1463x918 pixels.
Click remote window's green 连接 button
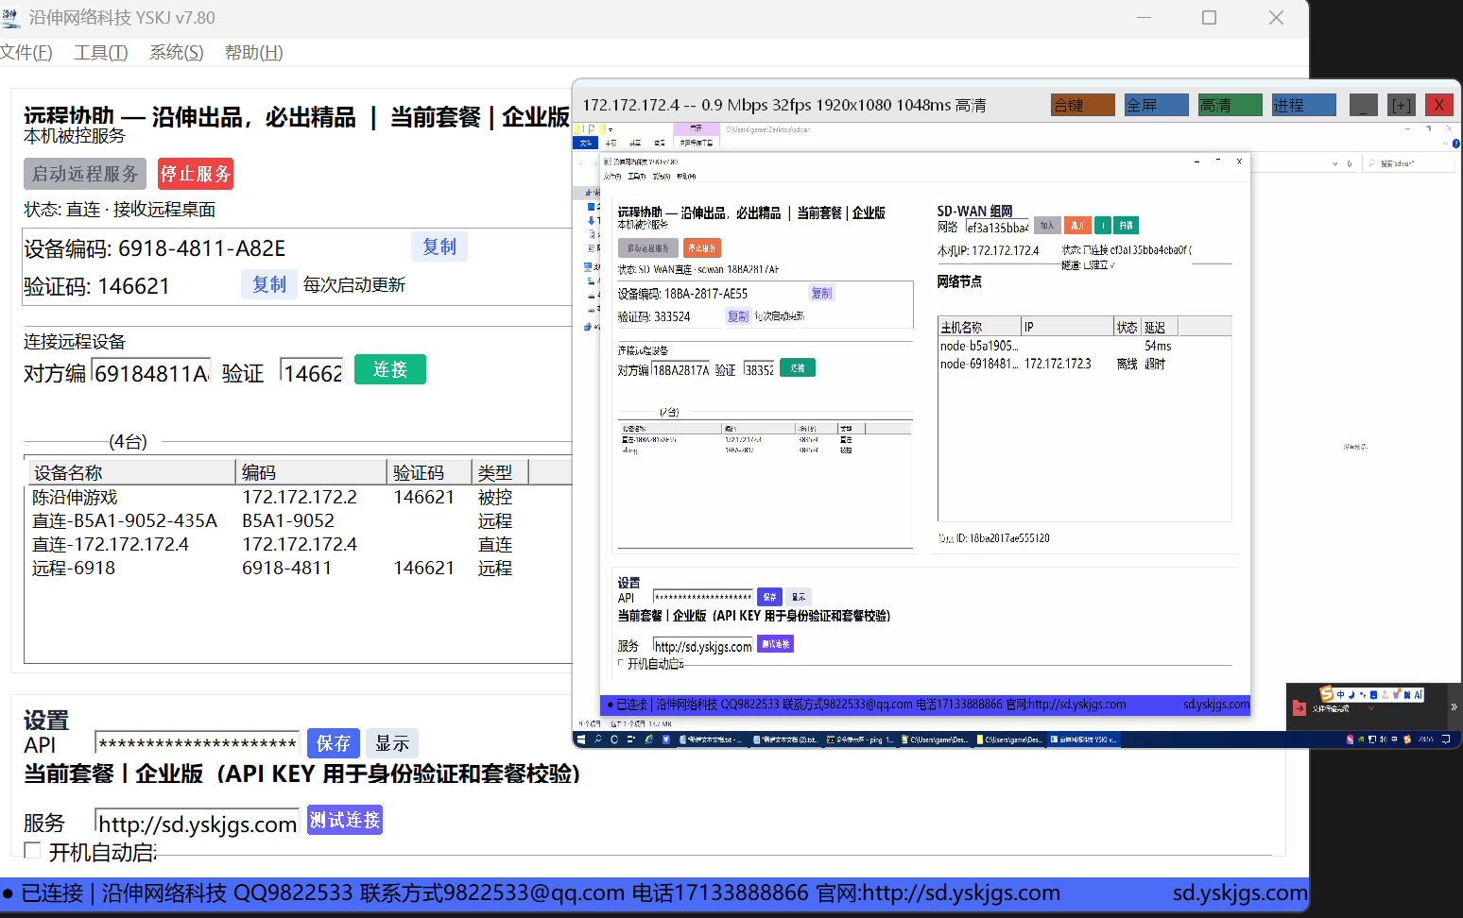[798, 367]
